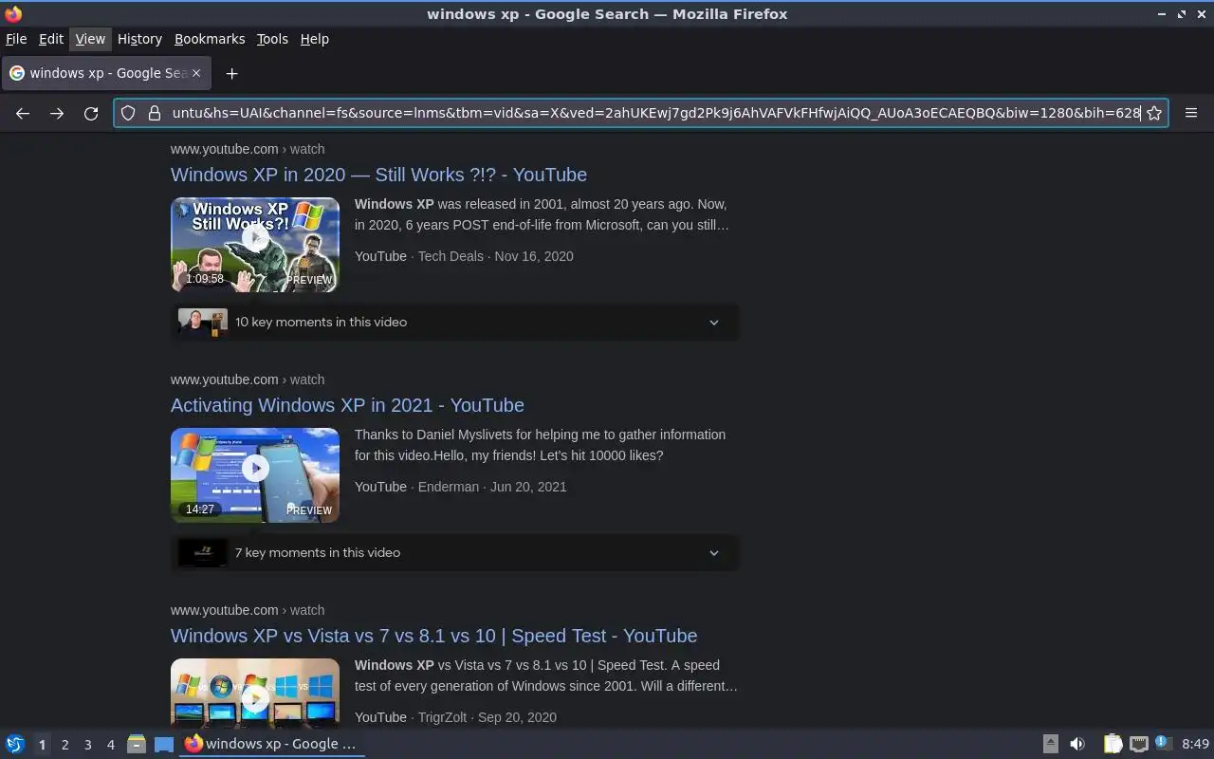Open the File menu
This screenshot has width=1214, height=759.
[16, 39]
